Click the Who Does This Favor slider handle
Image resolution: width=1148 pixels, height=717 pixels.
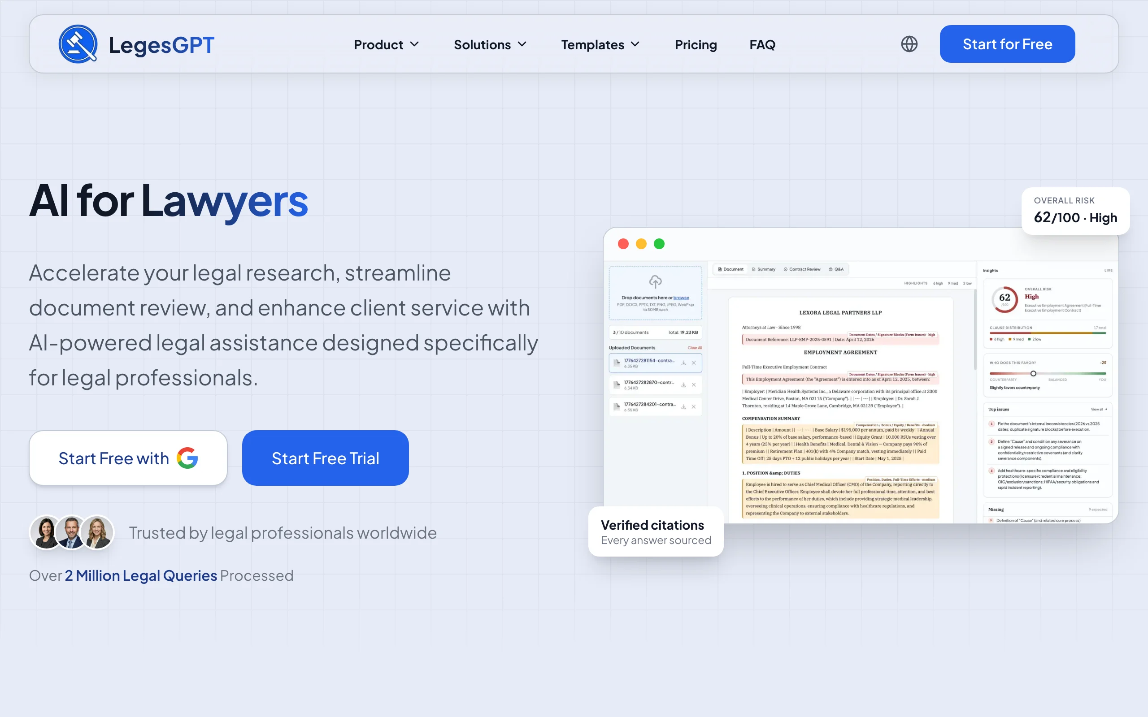pyautogui.click(x=1033, y=374)
